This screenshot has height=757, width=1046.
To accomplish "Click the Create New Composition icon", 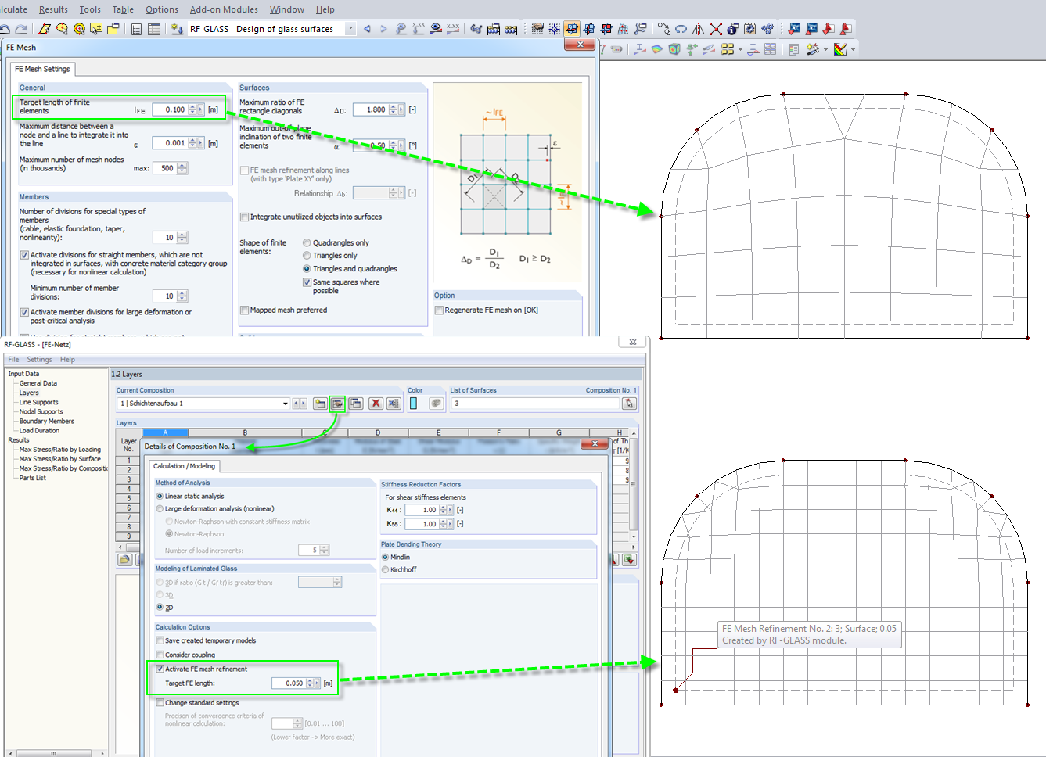I will (x=320, y=404).
